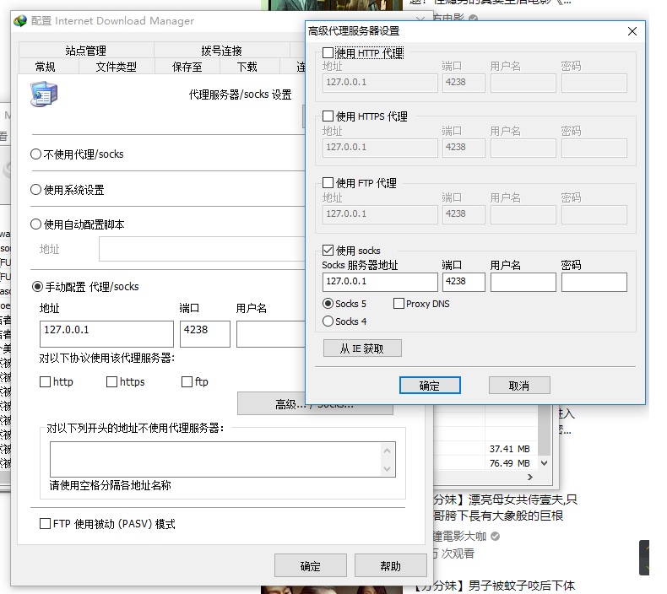
Task: Click the exclusion box scroll down arrow
Action: (387, 468)
